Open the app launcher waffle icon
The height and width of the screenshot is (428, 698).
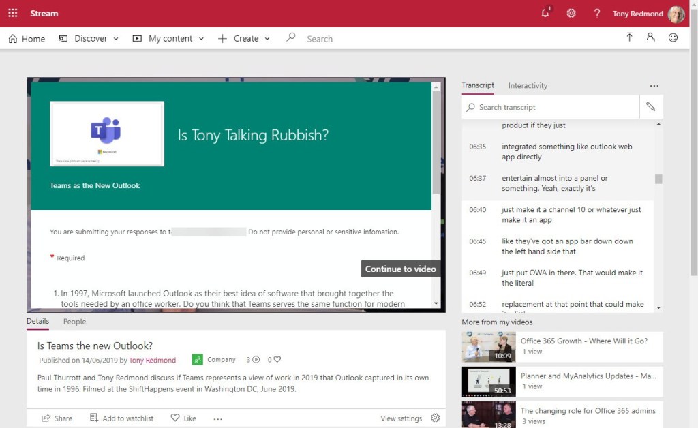(13, 14)
